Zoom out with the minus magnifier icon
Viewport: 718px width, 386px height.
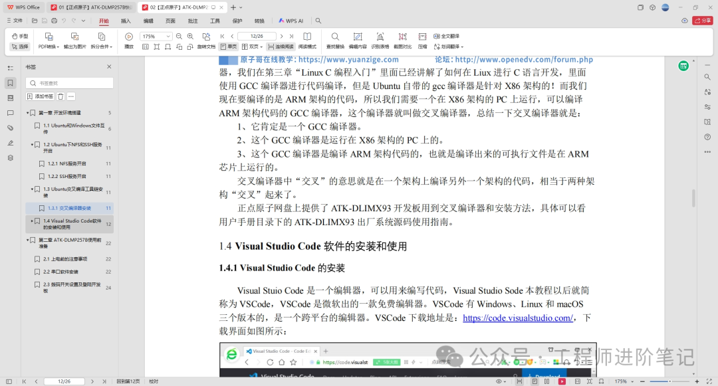(179, 36)
